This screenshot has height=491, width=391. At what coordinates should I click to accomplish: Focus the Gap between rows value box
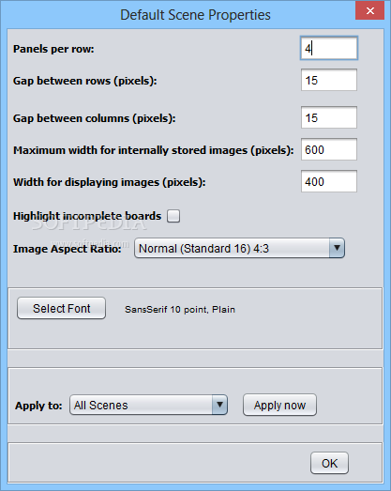[x=329, y=80]
